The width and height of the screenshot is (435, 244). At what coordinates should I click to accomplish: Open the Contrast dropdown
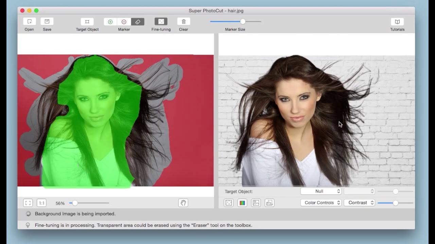[359, 203]
